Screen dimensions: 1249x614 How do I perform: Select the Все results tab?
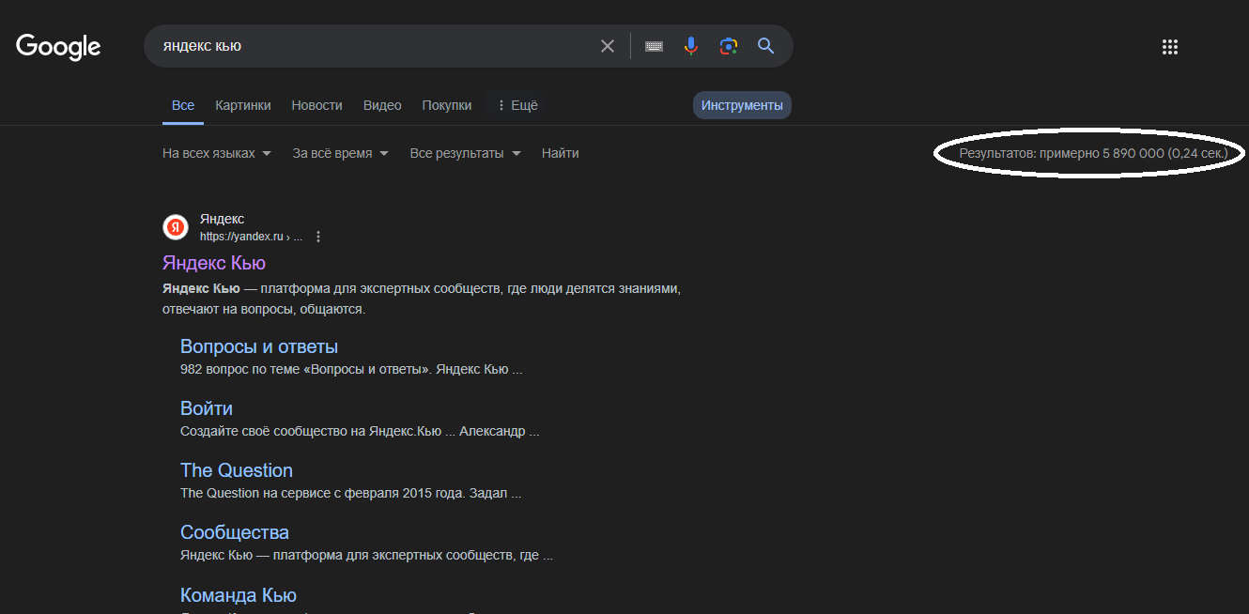click(183, 105)
